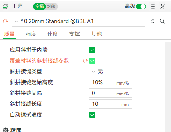Uncheck 应用斜拼于内墙 checkbox
Image resolution: width=171 pixels, height=132 pixels.
pos(92,50)
